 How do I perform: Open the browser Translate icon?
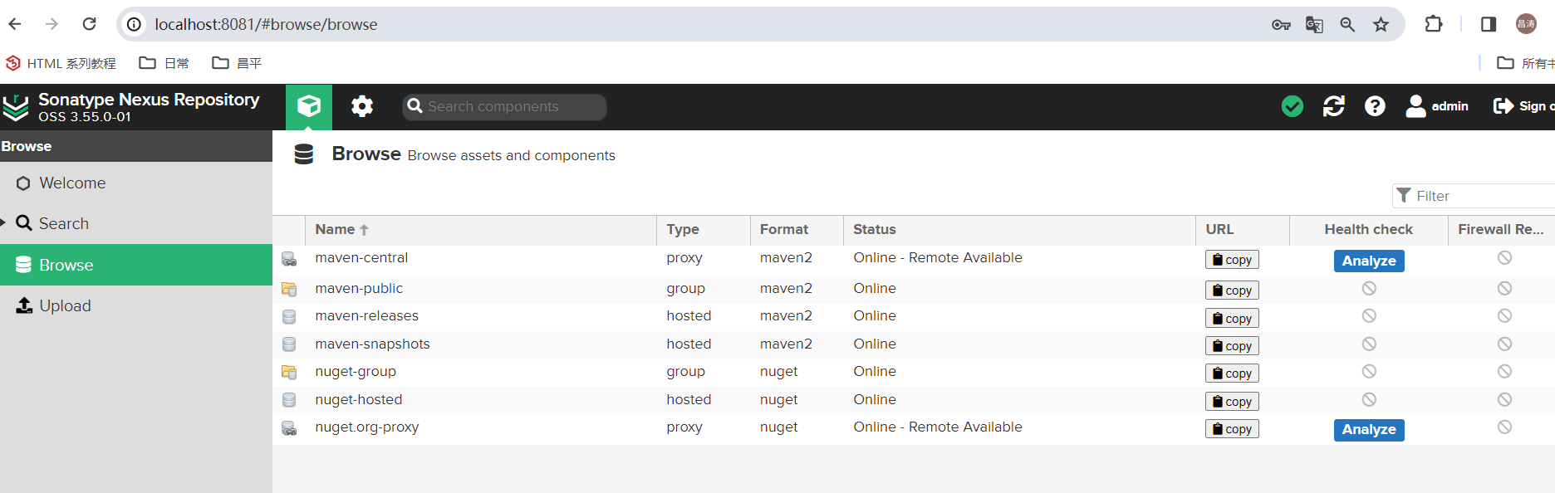(1314, 24)
